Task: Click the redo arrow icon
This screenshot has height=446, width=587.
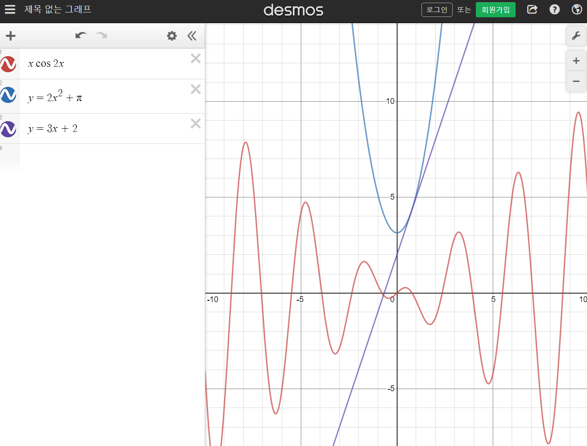Action: coord(101,36)
